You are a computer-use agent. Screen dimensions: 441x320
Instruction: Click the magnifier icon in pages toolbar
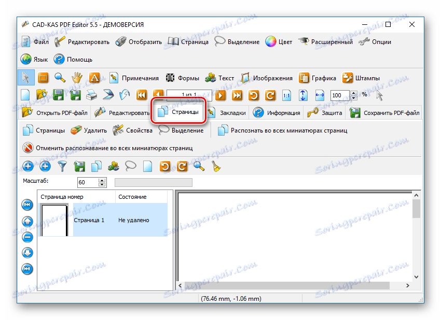199,166
